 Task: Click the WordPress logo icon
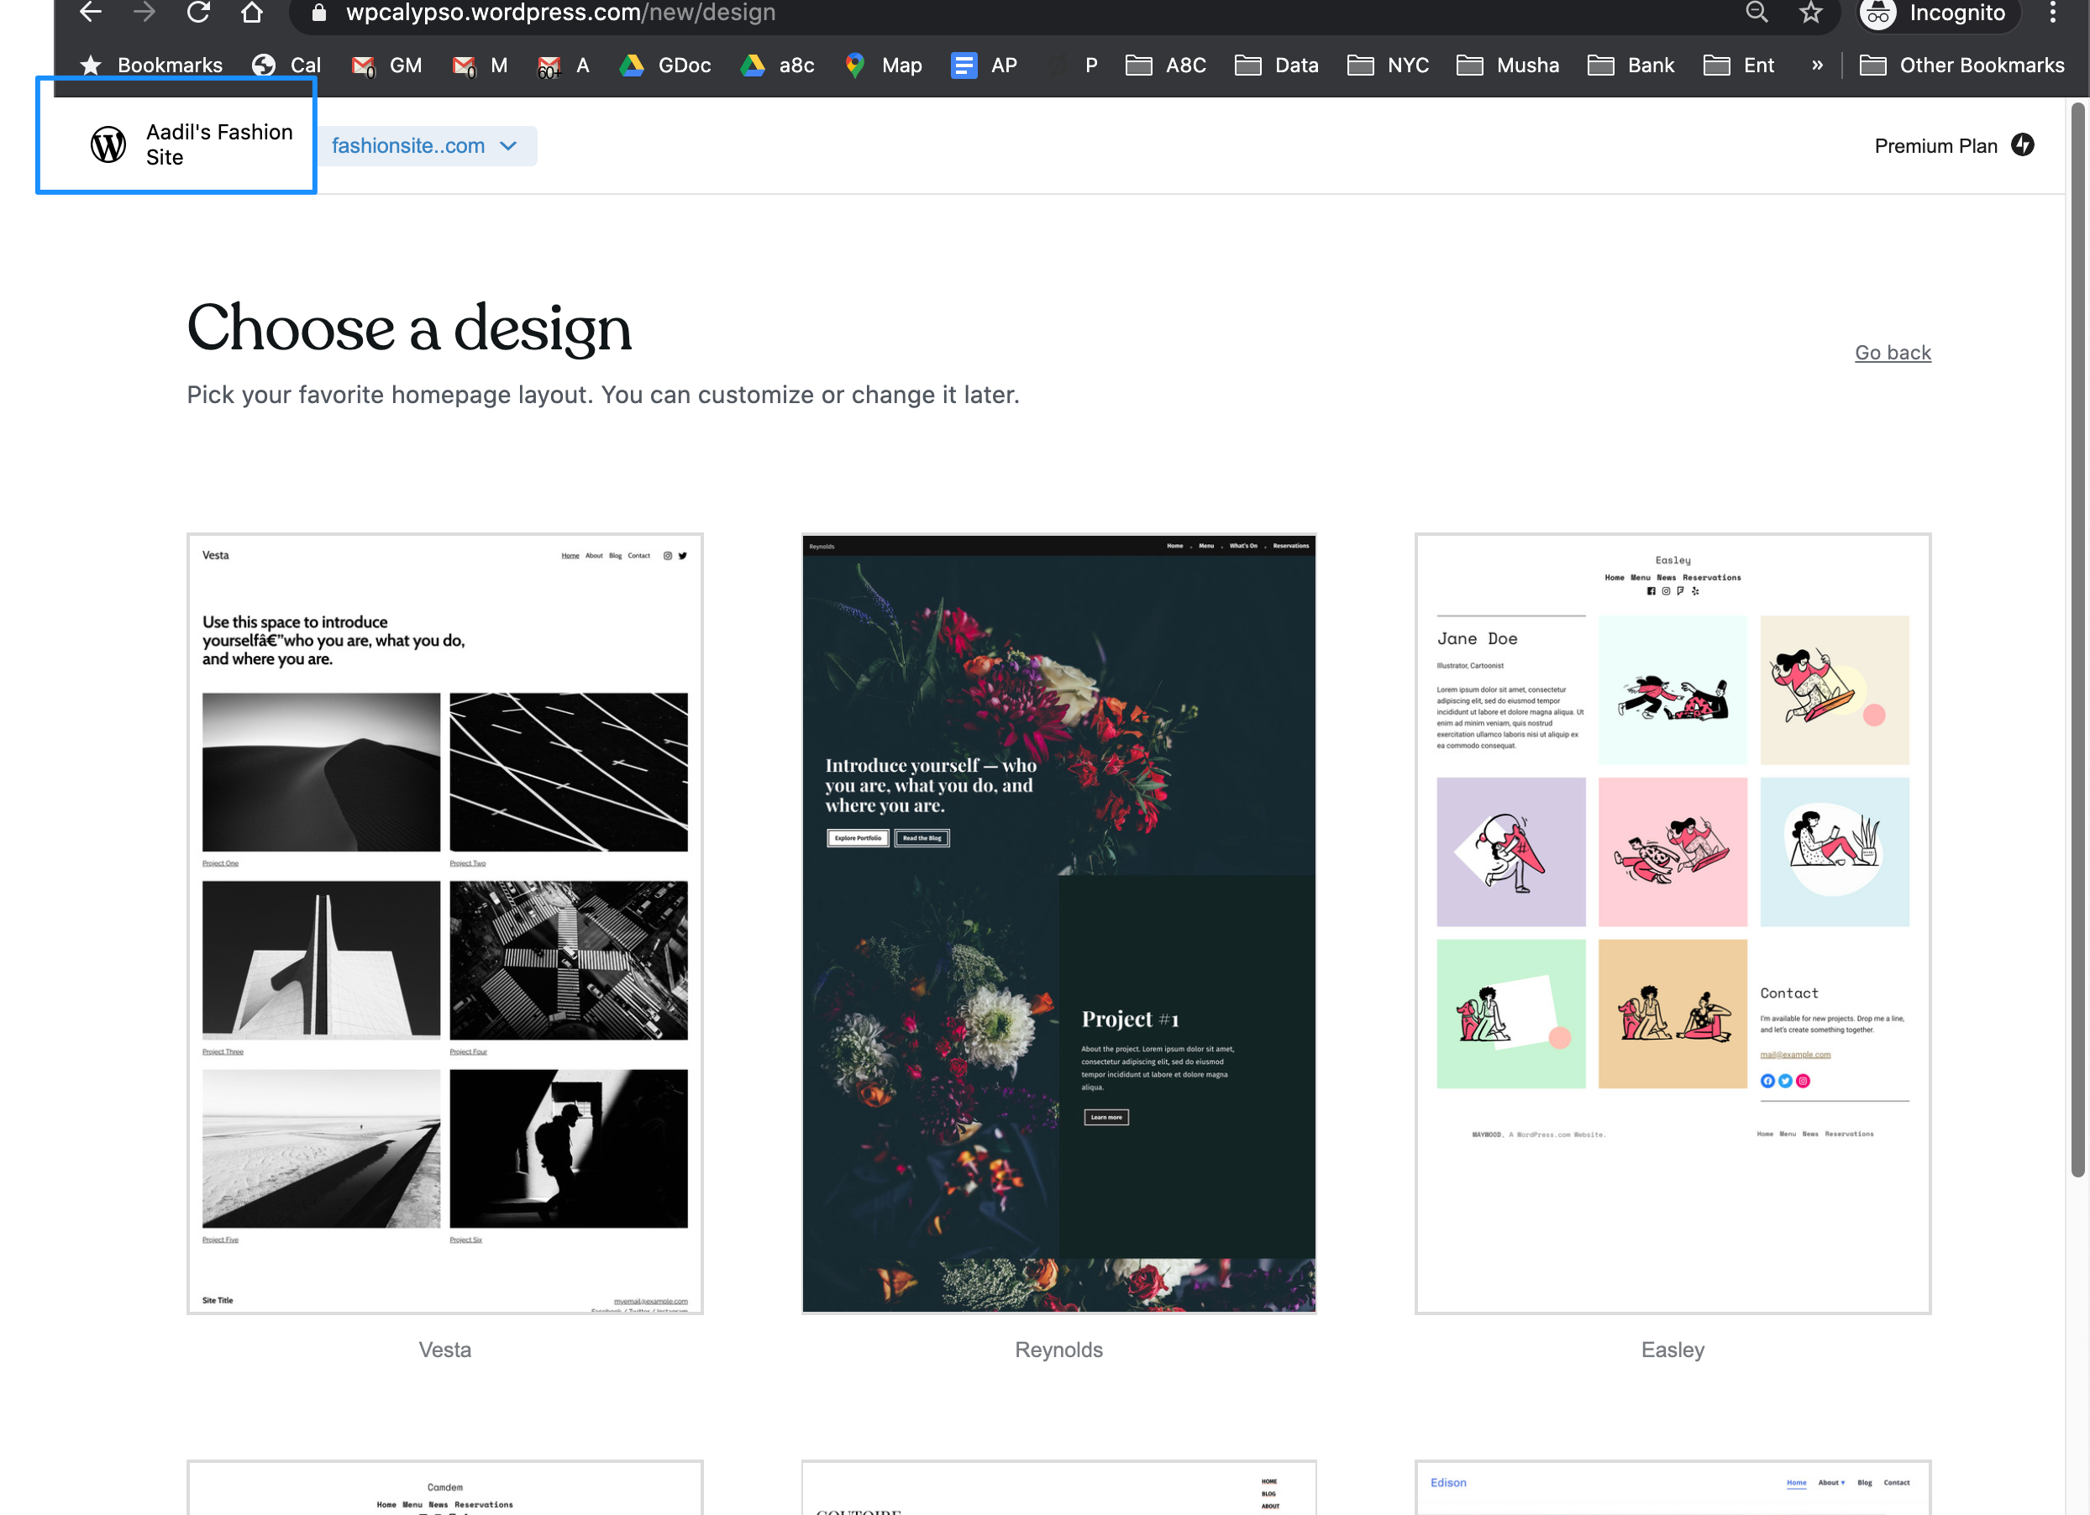click(x=108, y=144)
